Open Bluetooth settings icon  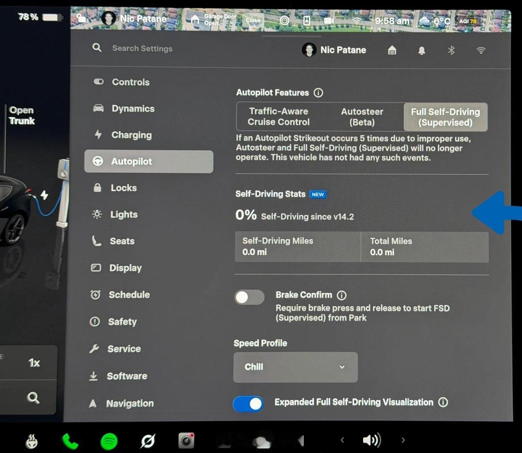coord(451,50)
